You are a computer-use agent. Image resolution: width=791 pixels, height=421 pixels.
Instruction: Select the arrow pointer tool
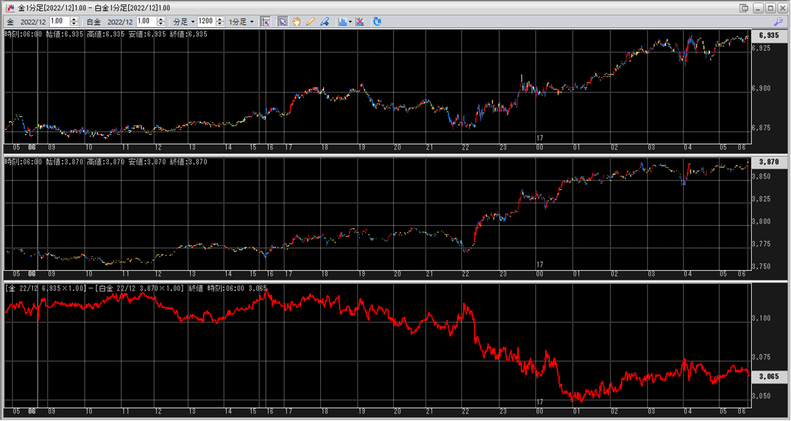(282, 22)
